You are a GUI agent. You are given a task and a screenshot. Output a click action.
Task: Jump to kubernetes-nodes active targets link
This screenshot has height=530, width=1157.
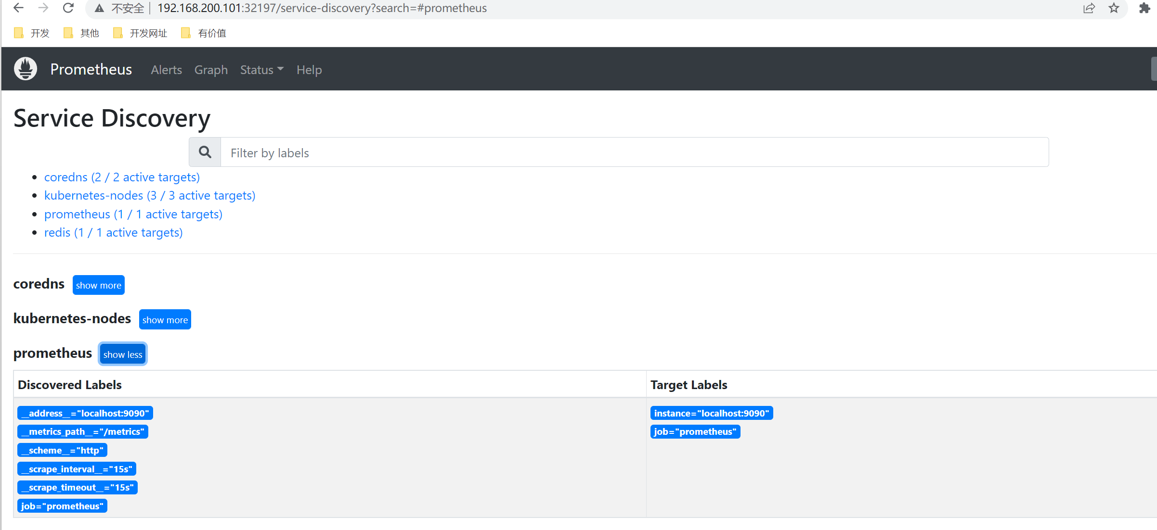point(150,195)
